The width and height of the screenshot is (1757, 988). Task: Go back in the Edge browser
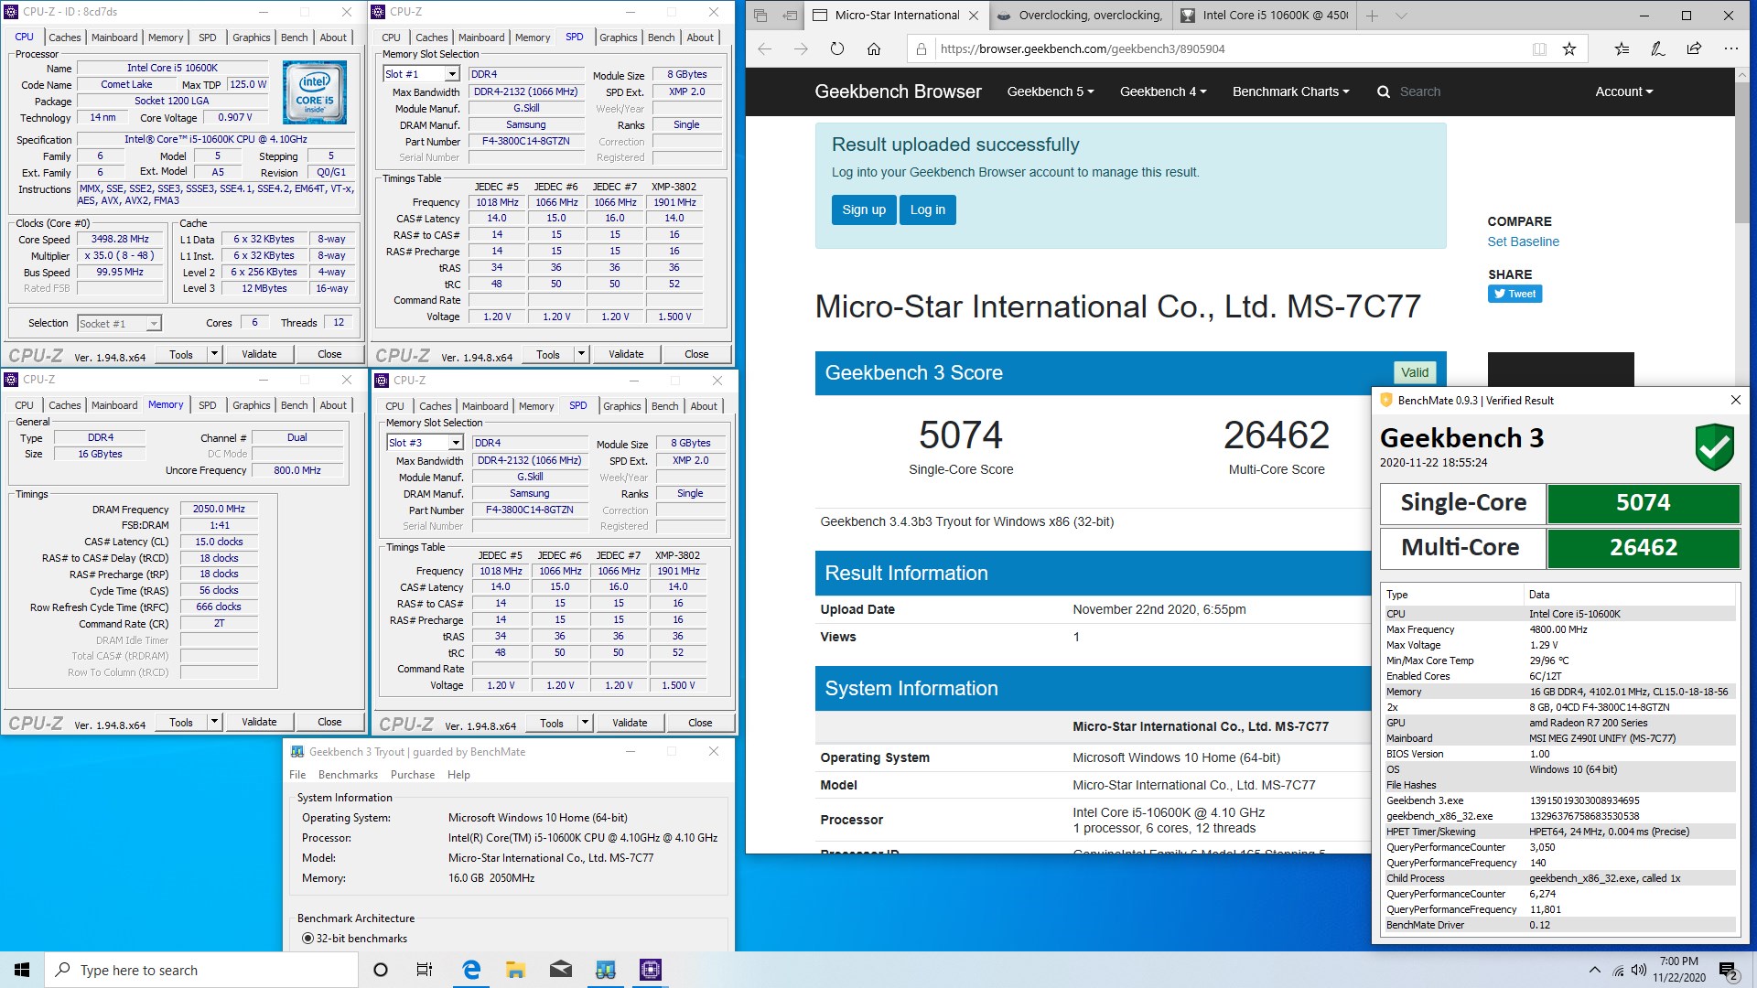point(765,49)
